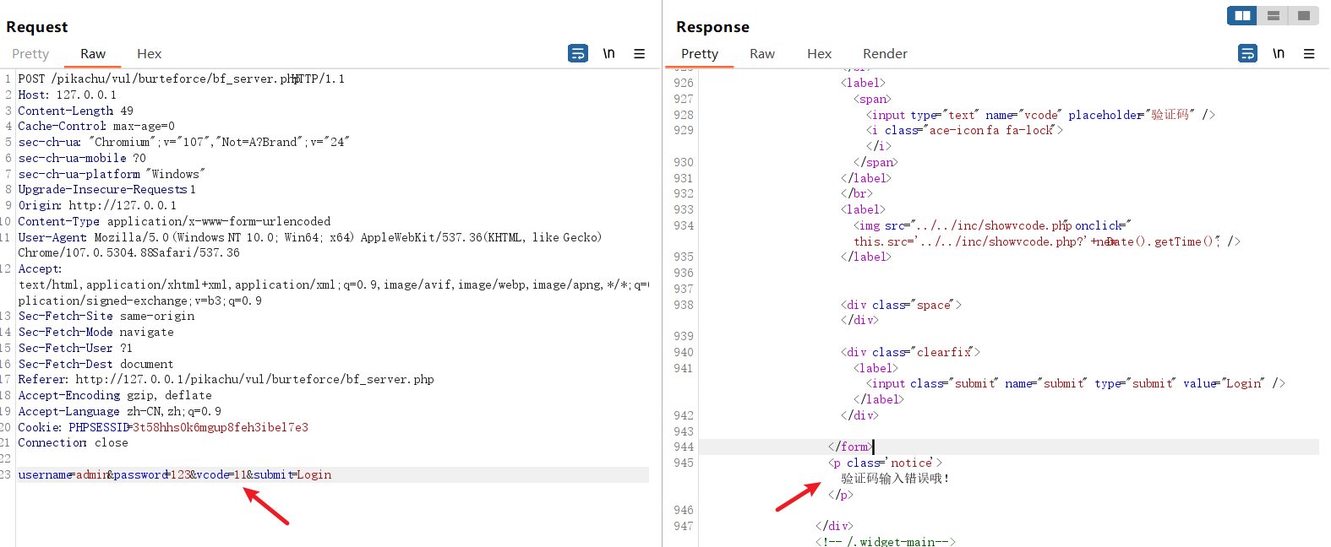Open Request panel hamburger options menu
The width and height of the screenshot is (1331, 547).
tap(640, 53)
